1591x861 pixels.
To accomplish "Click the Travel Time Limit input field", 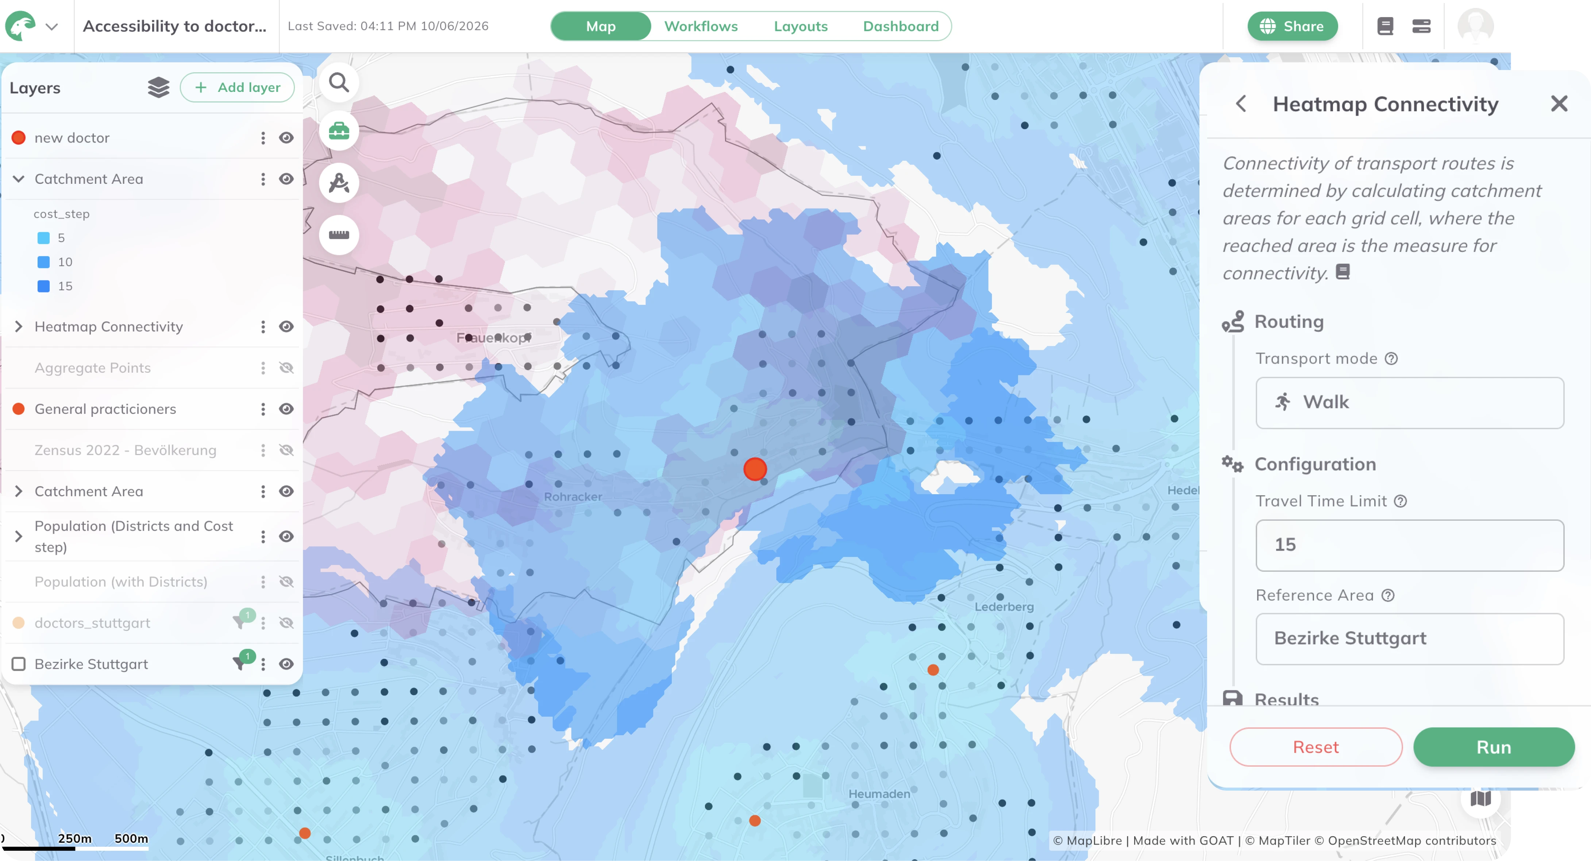I will tap(1409, 545).
